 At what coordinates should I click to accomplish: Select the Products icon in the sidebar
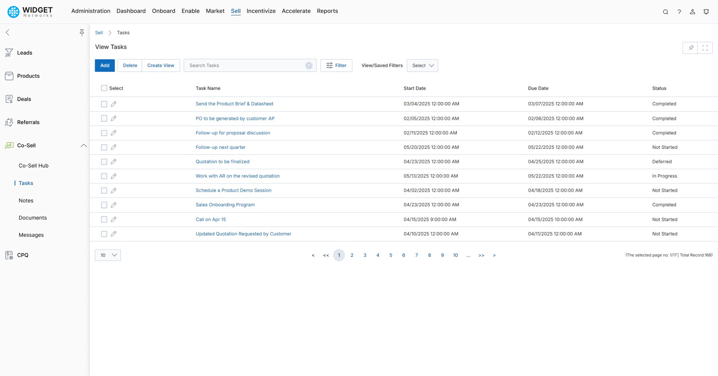pyautogui.click(x=9, y=76)
